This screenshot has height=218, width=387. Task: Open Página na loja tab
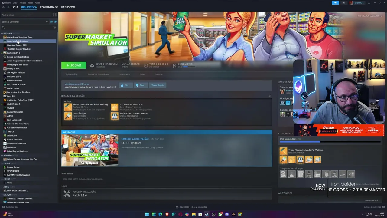71,74
